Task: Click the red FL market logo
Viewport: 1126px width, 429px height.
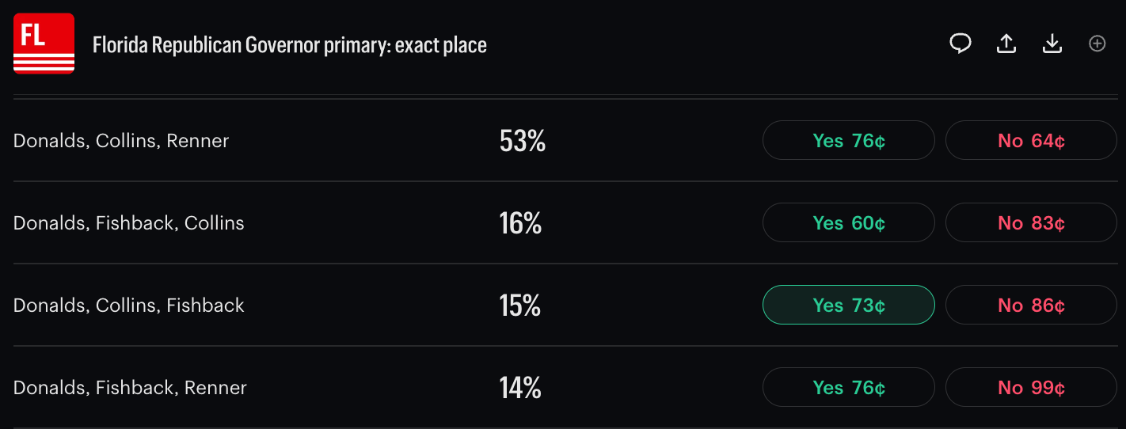Action: tap(44, 44)
